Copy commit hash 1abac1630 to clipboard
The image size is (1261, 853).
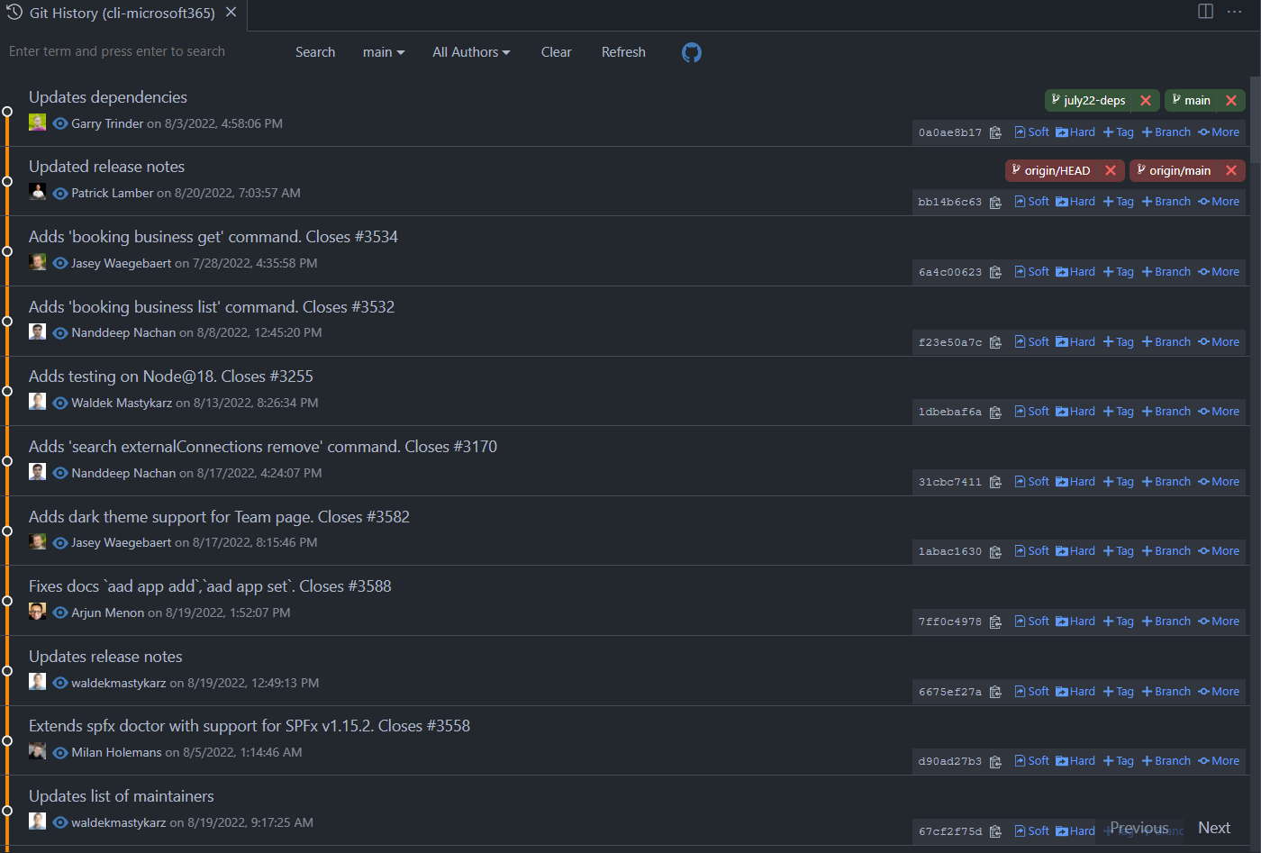pyautogui.click(x=995, y=552)
